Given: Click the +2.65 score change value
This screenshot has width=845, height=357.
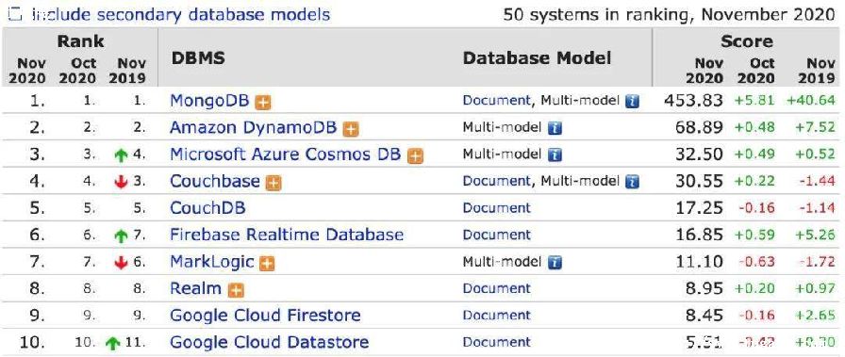Looking at the screenshot, I should click(x=815, y=316).
